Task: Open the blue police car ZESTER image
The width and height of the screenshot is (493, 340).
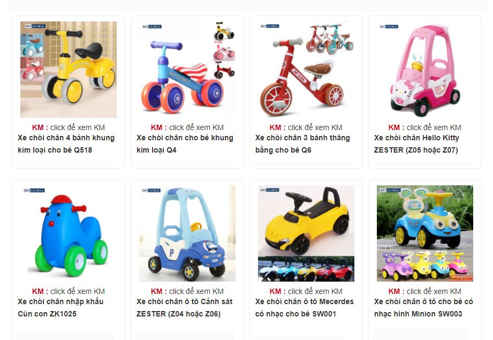Action: tap(187, 233)
